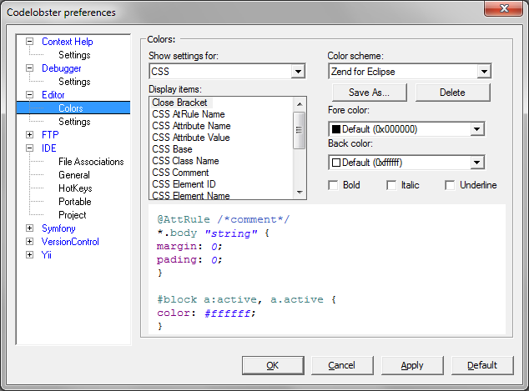Select CSS Attribute Value display item
529x391 pixels.
tap(191, 138)
